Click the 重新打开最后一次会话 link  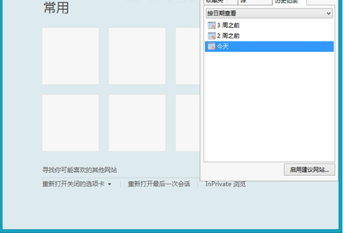click(159, 184)
